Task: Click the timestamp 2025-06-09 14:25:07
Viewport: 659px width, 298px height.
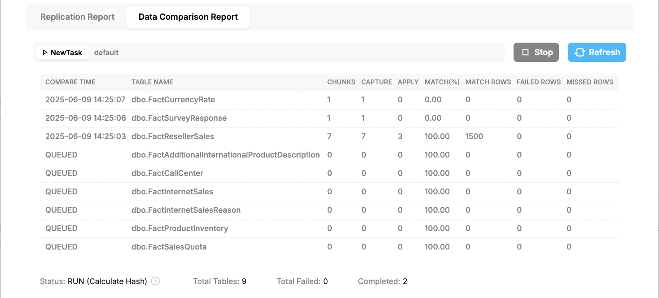Action: tap(85, 100)
